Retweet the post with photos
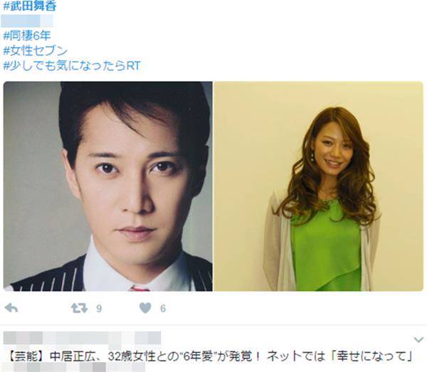 point(79,308)
